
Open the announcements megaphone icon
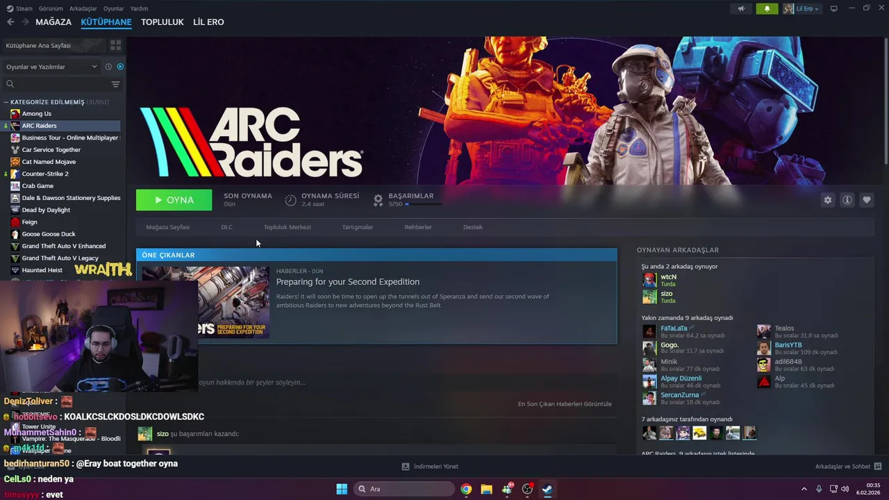click(x=742, y=8)
